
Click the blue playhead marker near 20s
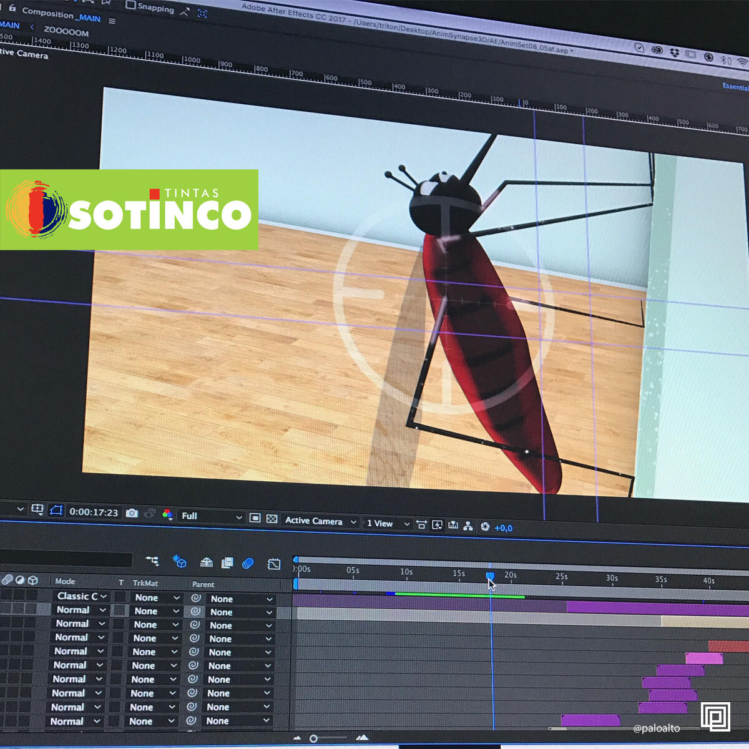click(490, 575)
